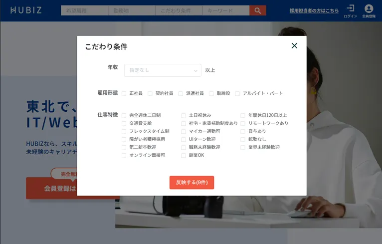
Task: Check the 取締役 checkbox
Action: 211,94
